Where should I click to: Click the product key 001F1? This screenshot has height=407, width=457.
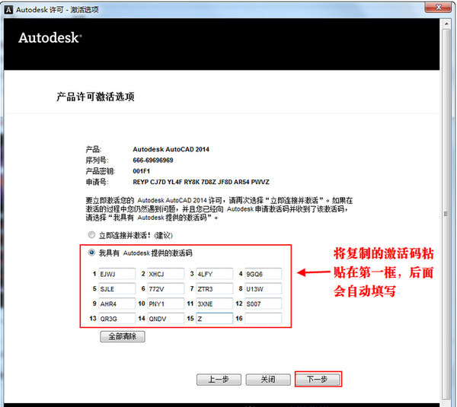tap(141, 171)
